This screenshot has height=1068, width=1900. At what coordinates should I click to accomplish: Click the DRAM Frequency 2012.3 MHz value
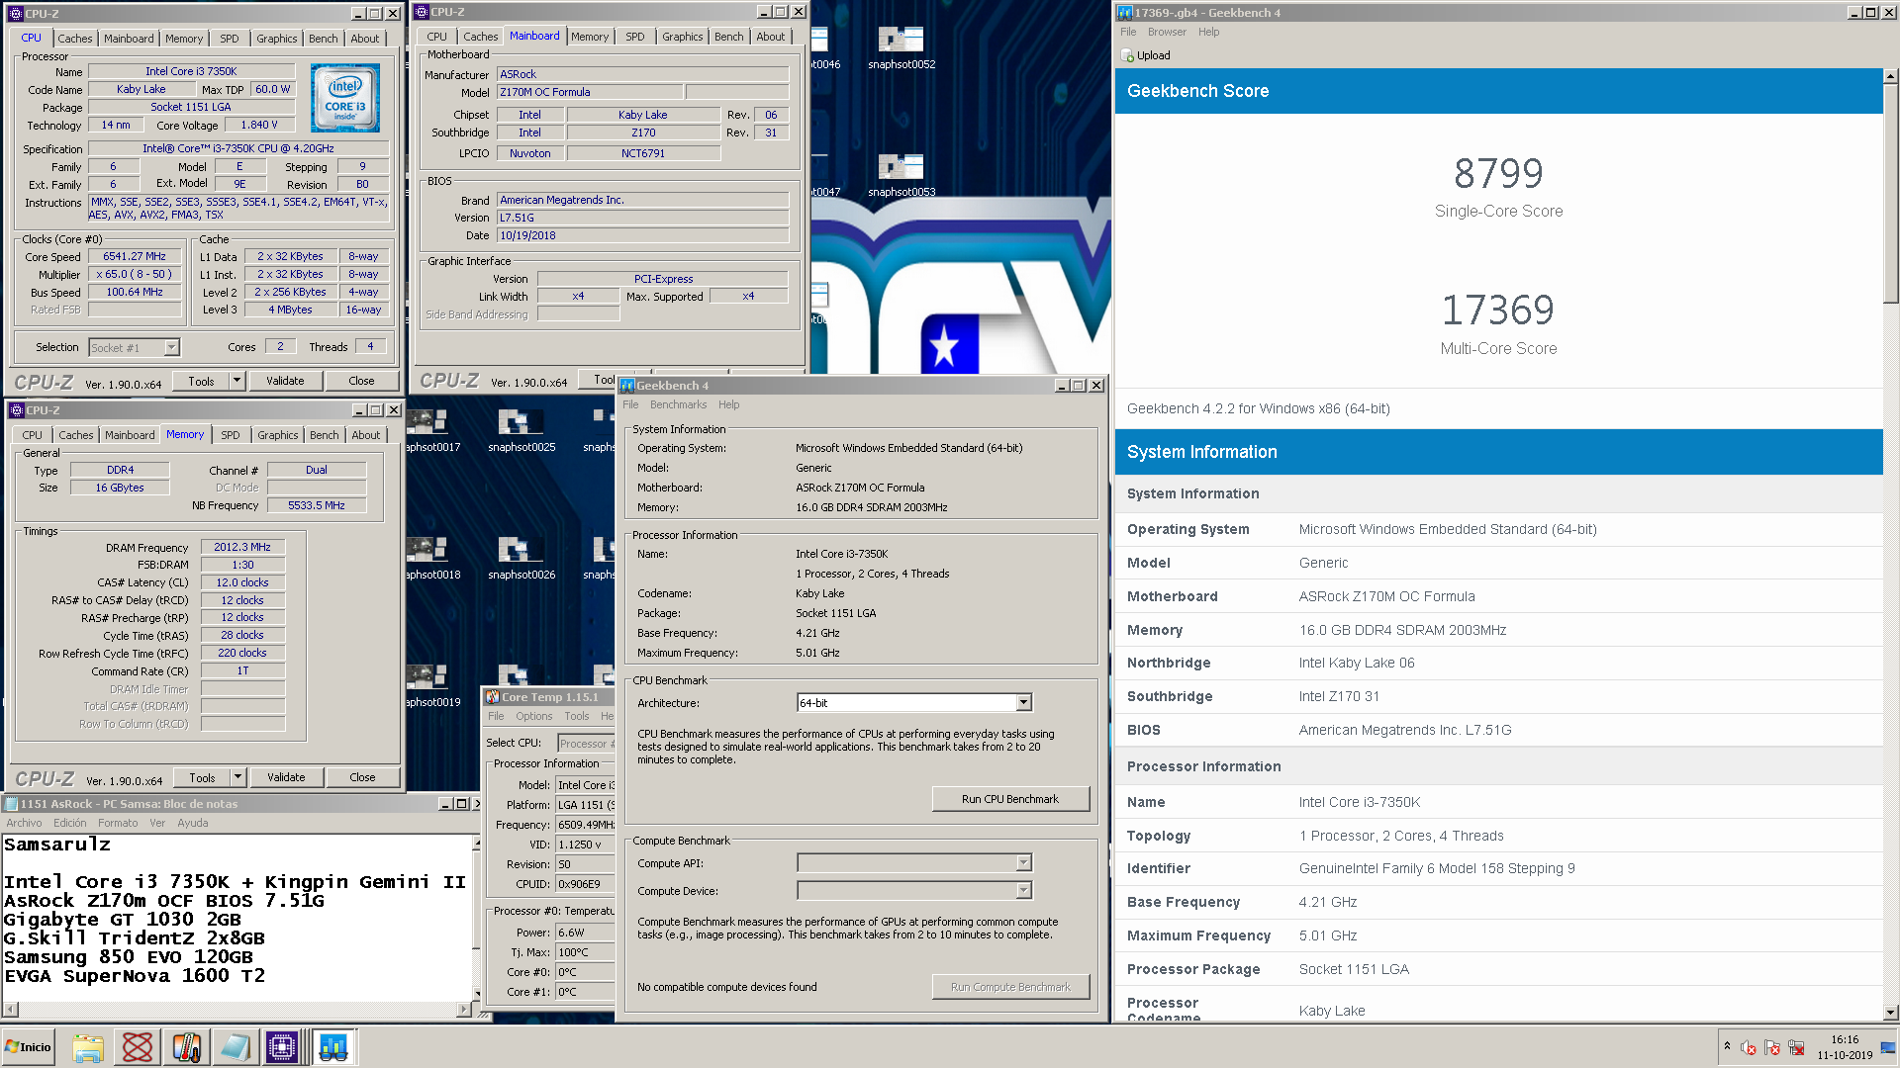click(242, 547)
